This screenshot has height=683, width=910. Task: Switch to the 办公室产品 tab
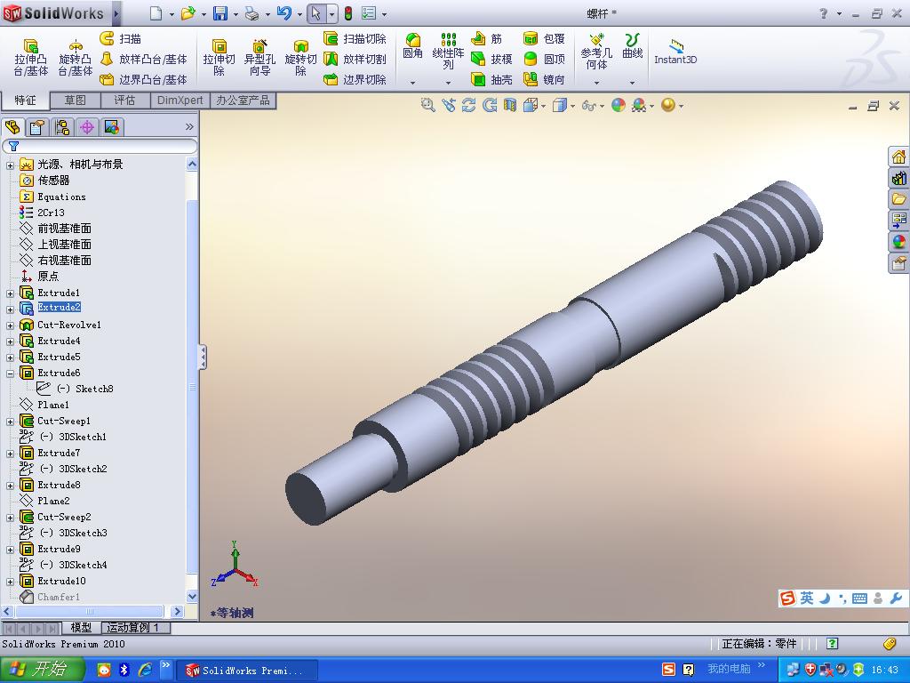coord(243,100)
